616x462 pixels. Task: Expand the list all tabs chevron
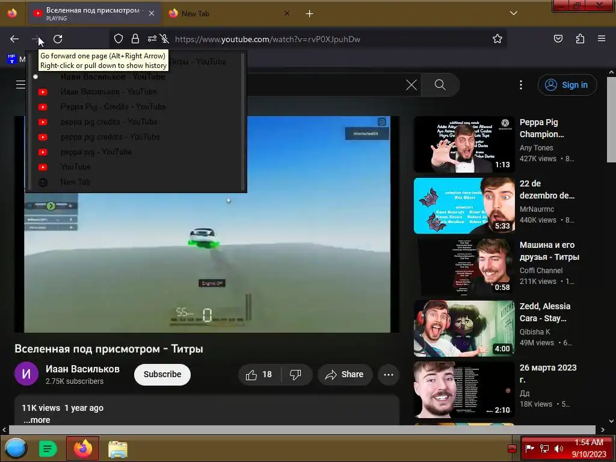click(x=513, y=13)
